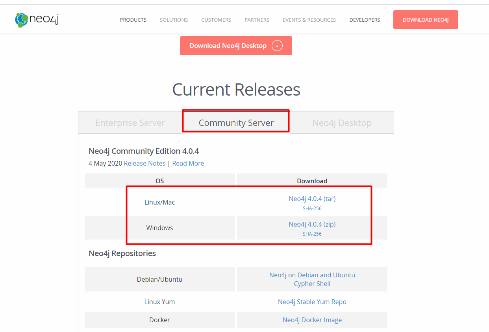489x332 pixels.
Task: Open the Release Notes link
Action: pyautogui.click(x=144, y=163)
